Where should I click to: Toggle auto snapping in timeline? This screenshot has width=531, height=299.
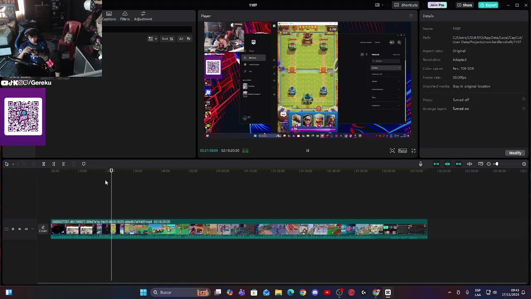(x=447, y=164)
